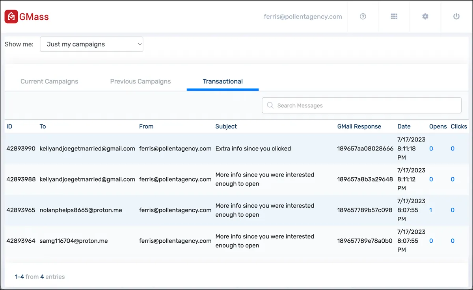This screenshot has width=473, height=290.
Task: Click the GMass envelope logo icon
Action: click(11, 17)
